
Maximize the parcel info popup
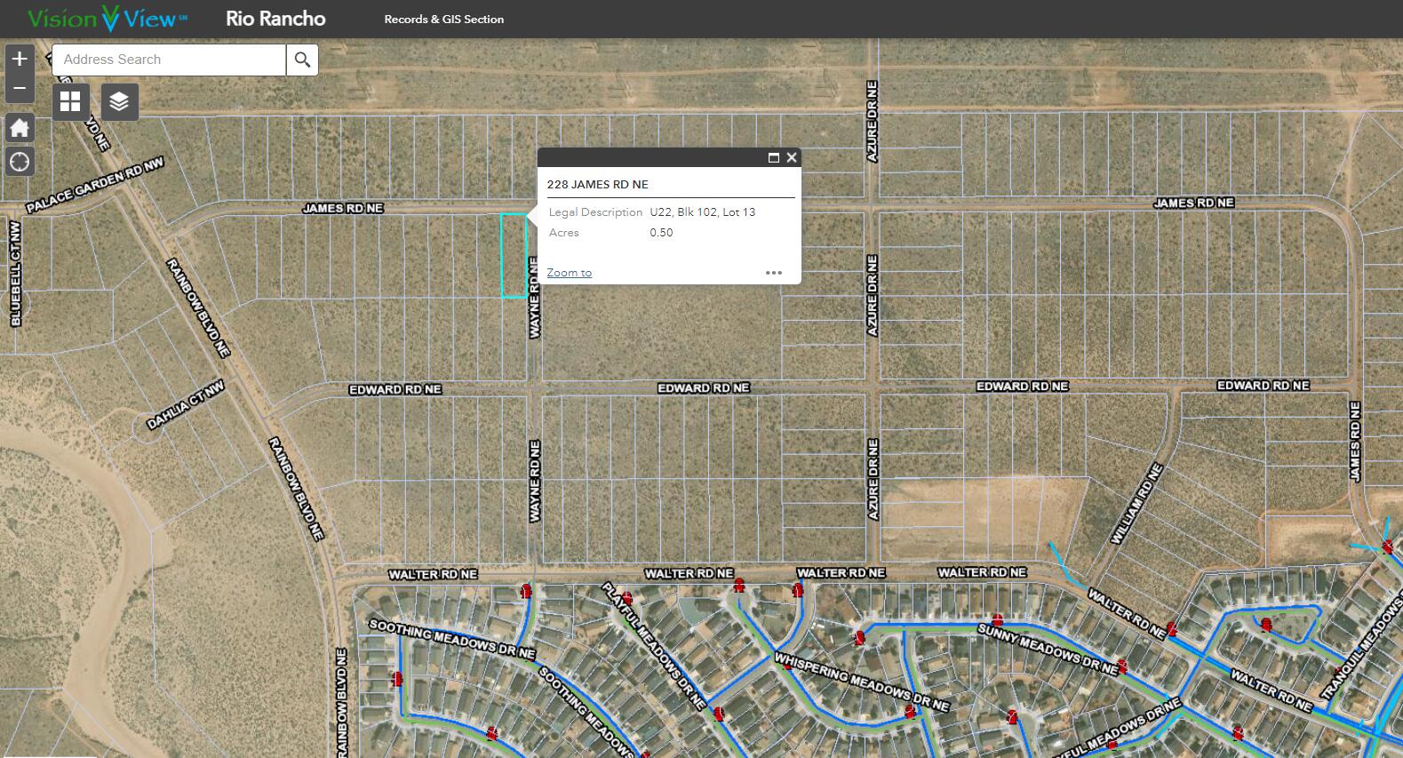click(773, 157)
